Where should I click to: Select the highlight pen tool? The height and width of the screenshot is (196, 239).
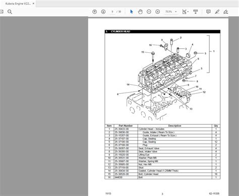pos(217,12)
